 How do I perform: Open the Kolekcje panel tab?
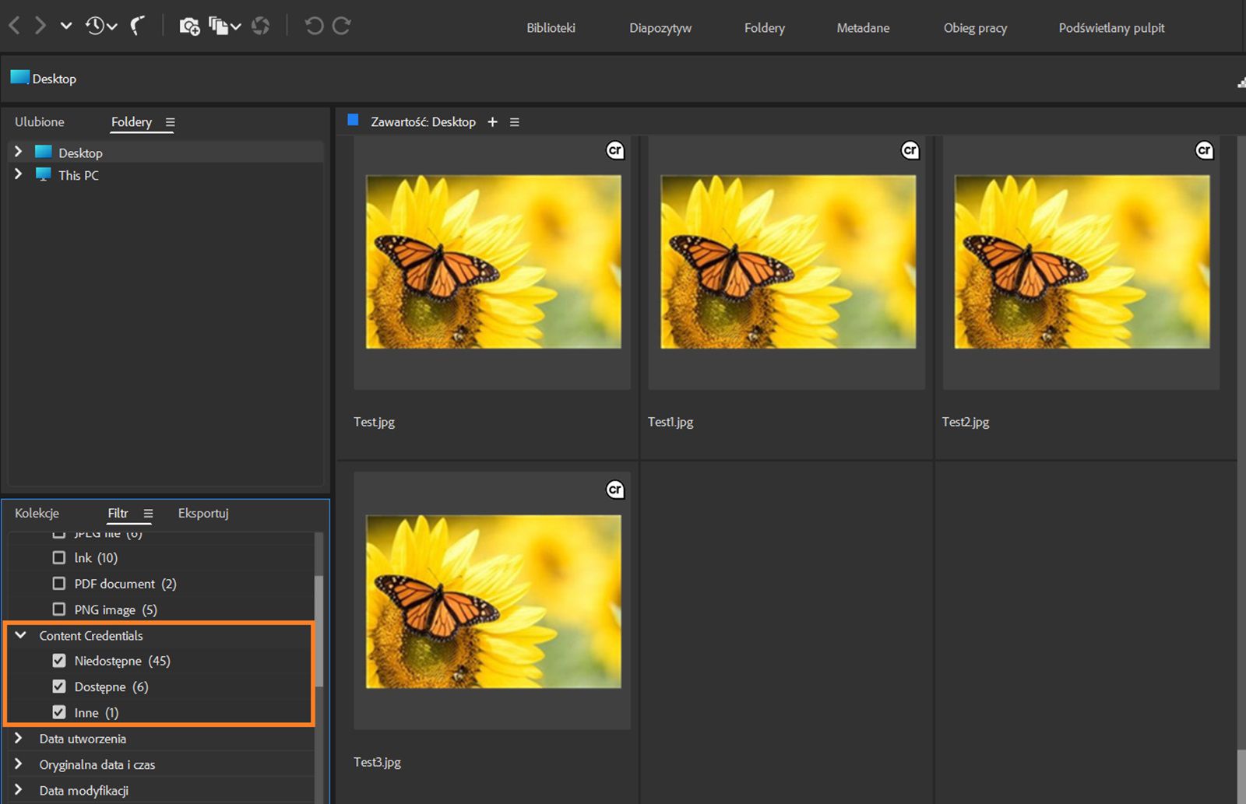[37, 513]
